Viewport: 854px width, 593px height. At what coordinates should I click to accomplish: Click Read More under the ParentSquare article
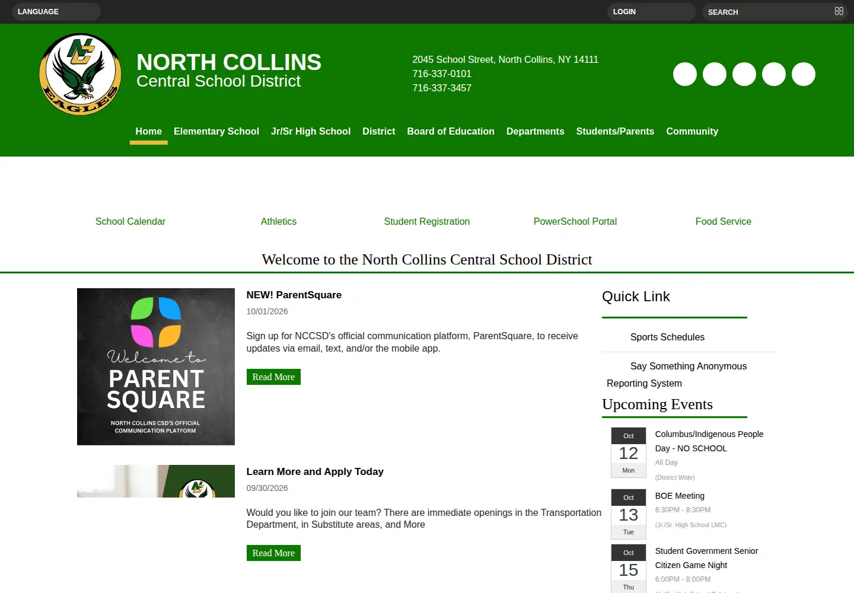coord(273,377)
